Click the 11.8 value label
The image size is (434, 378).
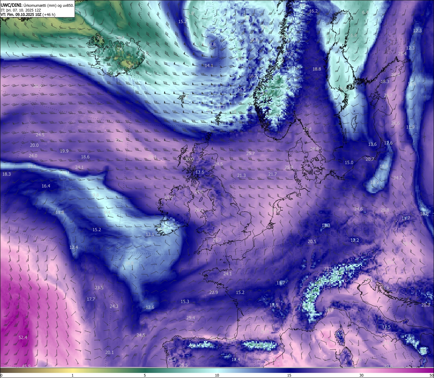(60, 212)
